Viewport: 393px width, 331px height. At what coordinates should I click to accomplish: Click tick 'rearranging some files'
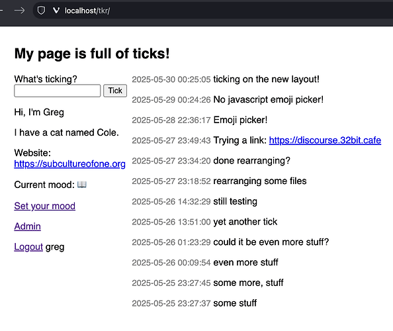[x=260, y=181]
